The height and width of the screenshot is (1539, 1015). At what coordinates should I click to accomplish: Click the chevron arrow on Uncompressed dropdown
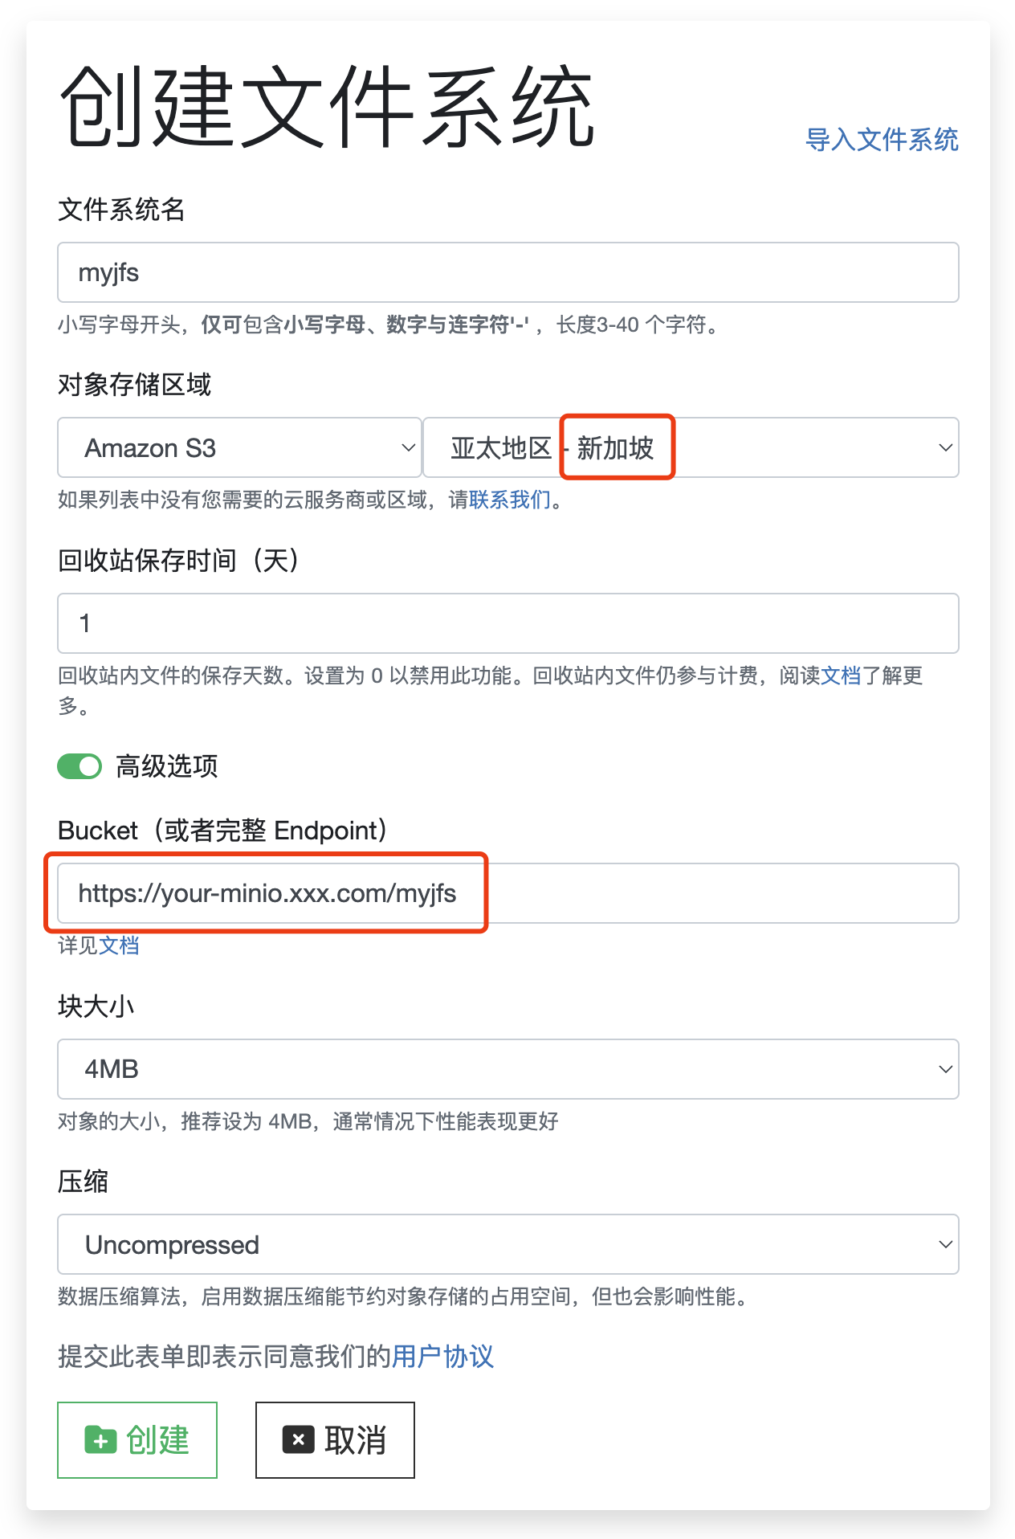[x=945, y=1244]
